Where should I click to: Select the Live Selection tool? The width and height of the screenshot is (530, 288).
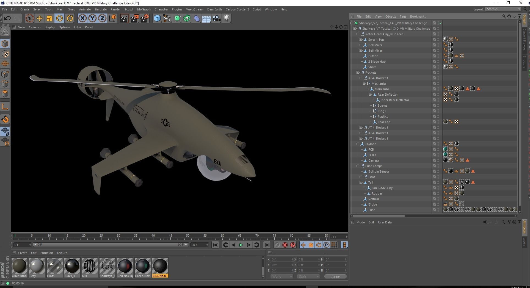coord(29,18)
